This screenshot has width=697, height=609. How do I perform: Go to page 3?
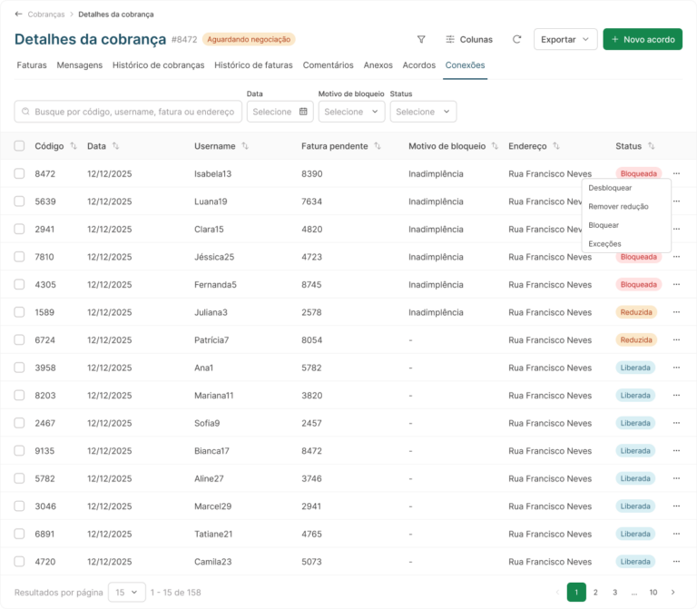point(614,592)
